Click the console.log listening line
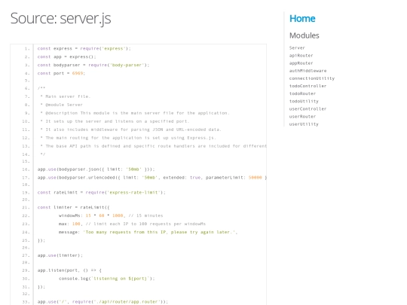 tap(107, 279)
